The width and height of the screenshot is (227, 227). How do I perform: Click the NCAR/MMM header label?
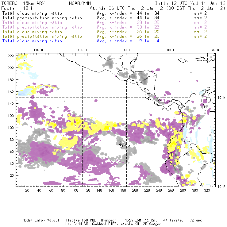[x=80, y=3]
